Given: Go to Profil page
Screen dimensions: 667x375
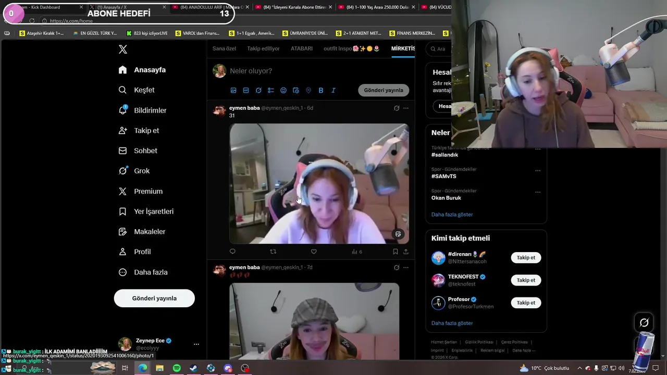Looking at the screenshot, I should 135,252.
